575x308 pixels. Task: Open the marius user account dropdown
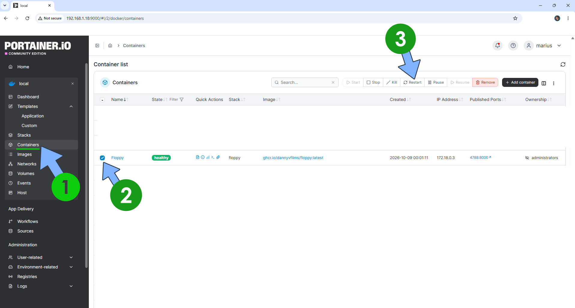(543, 46)
